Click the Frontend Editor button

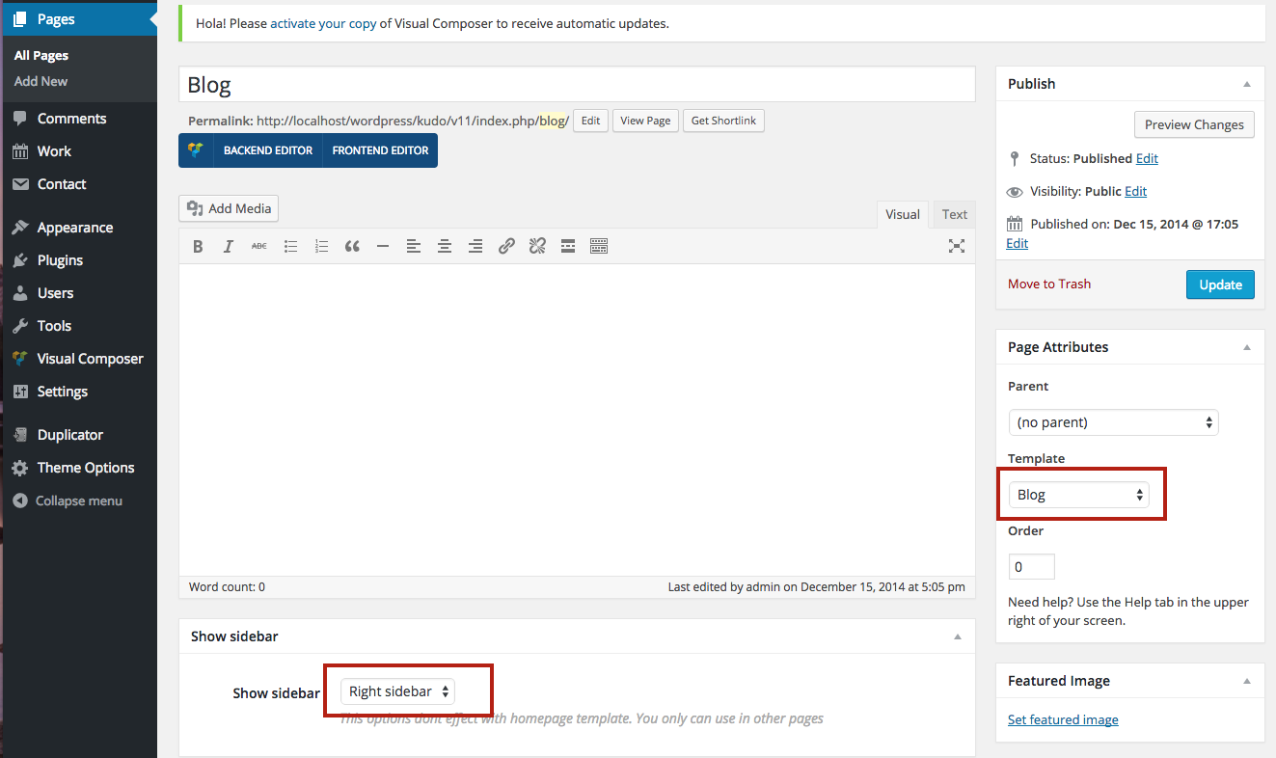[380, 150]
